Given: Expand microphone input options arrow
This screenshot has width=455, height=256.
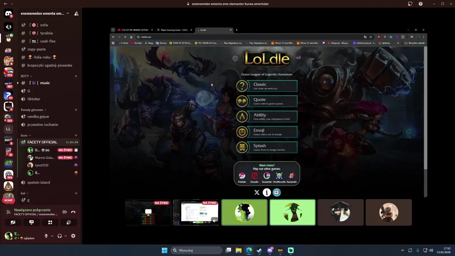Looking at the screenshot, I should (52, 236).
